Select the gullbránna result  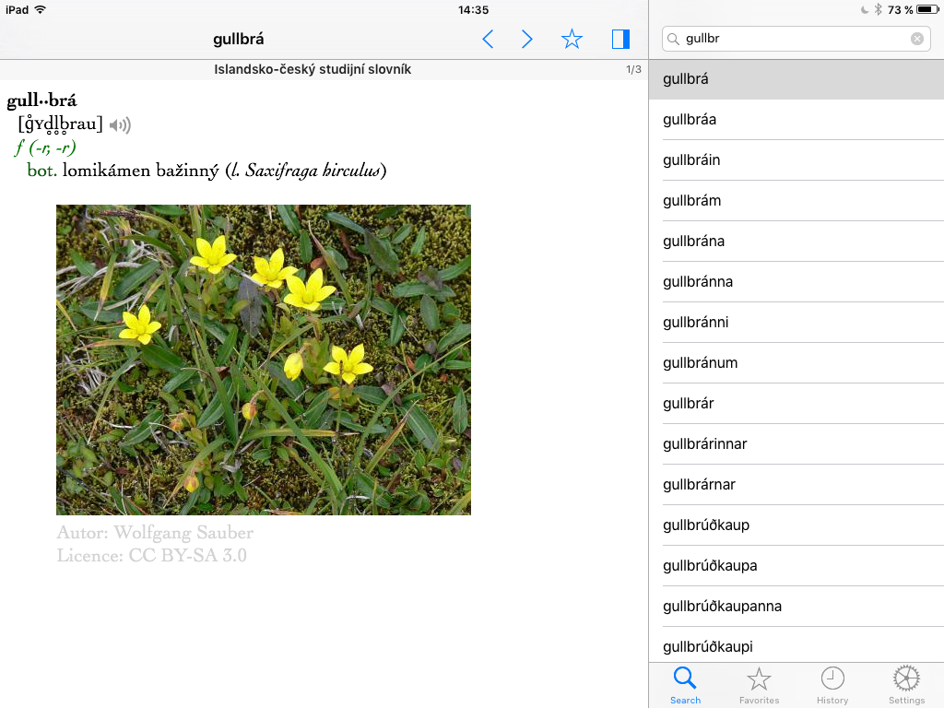pyautogui.click(x=796, y=282)
